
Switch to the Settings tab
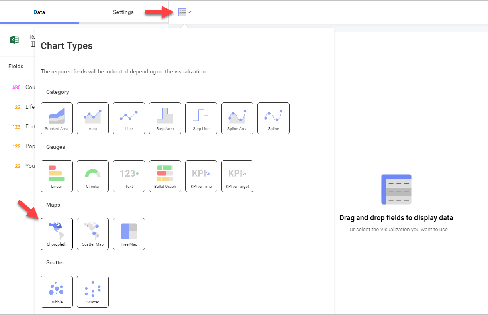(123, 12)
